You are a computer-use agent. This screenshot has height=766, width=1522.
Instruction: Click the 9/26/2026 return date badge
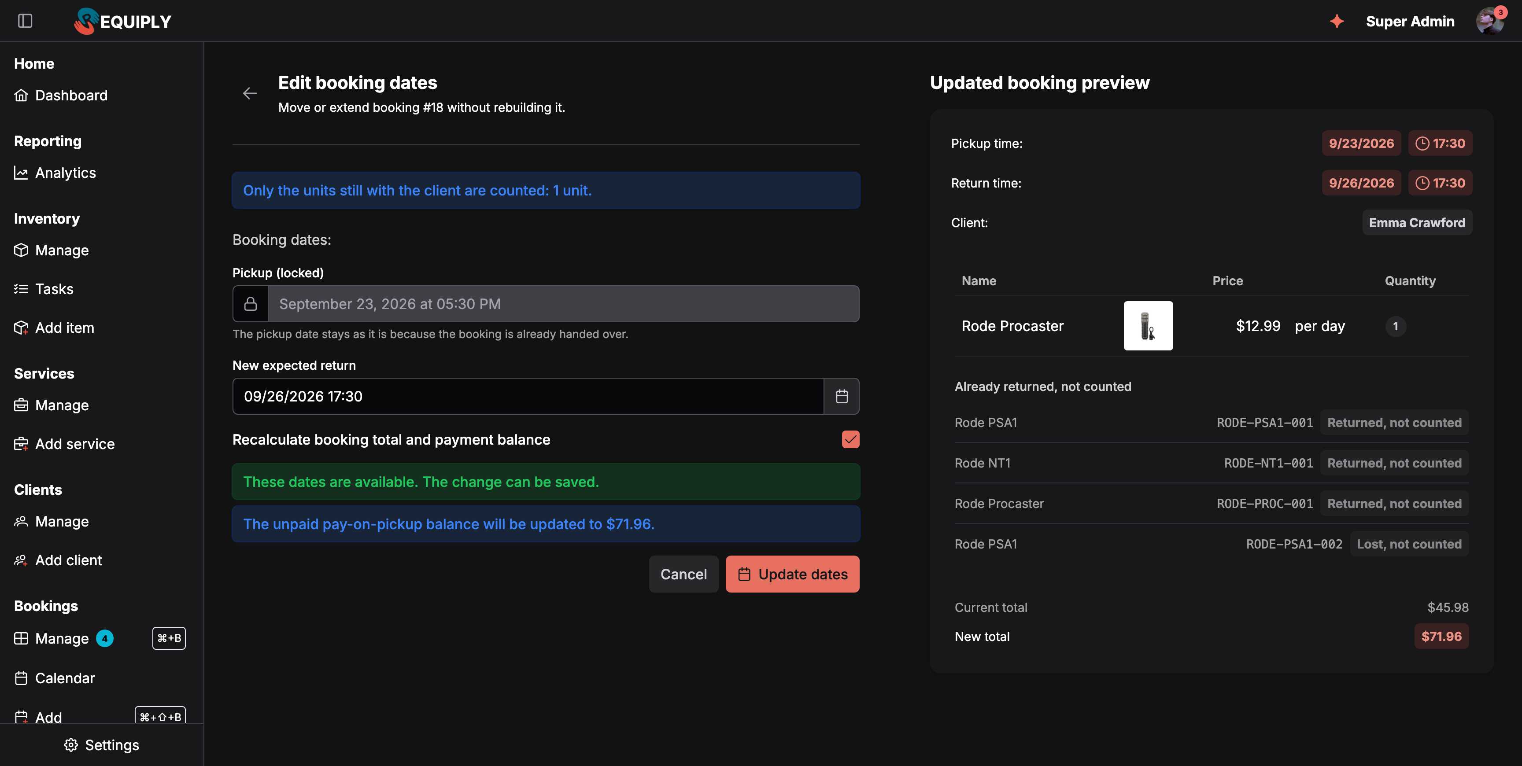[1361, 183]
